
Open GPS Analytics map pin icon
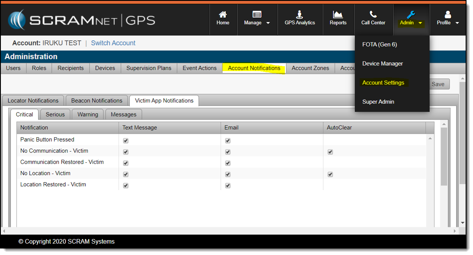(299, 15)
